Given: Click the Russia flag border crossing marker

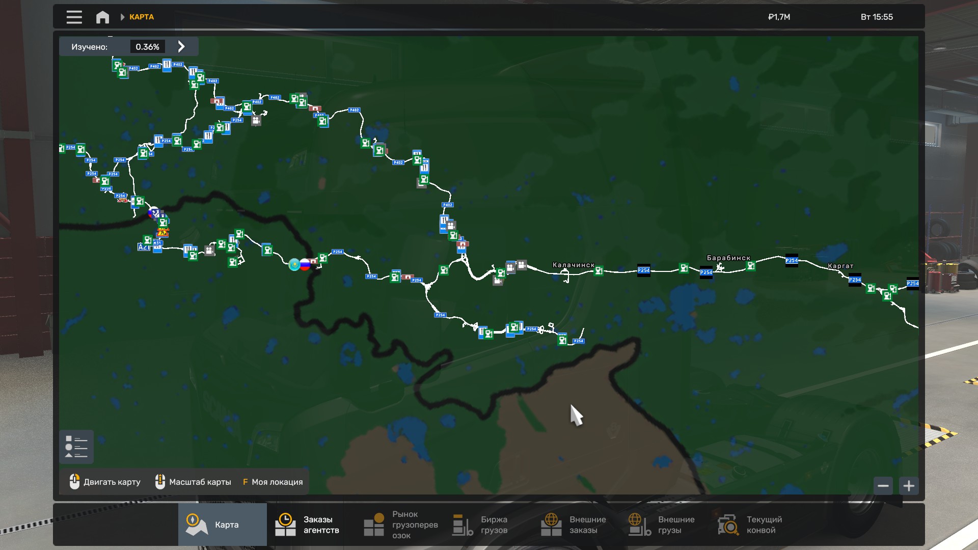Looking at the screenshot, I should point(305,264).
